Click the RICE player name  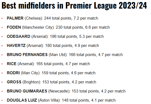pos(11,64)
